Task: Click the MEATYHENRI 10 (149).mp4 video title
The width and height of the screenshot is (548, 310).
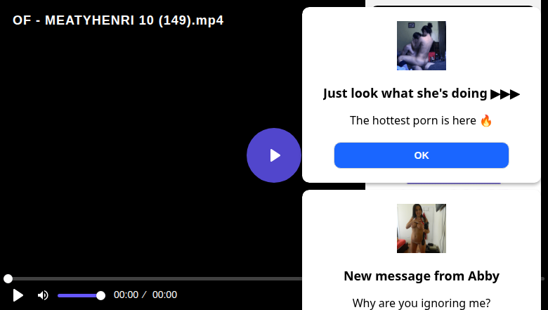Action: coord(118,20)
